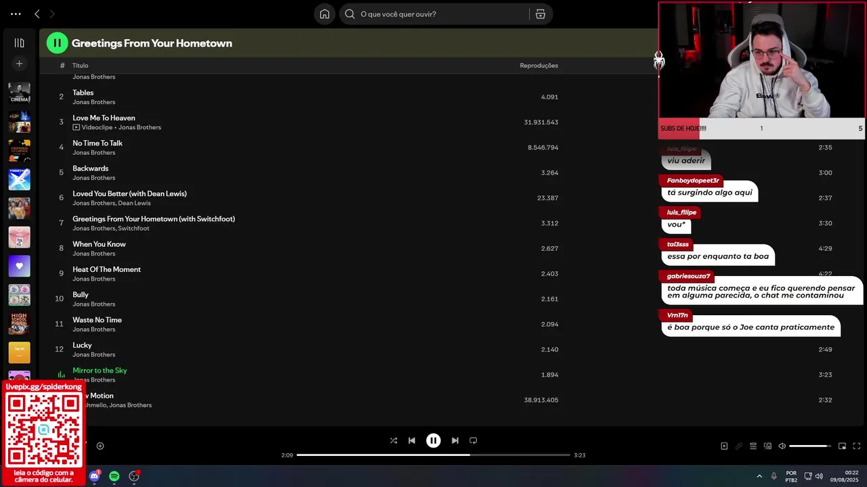This screenshot has width=867, height=487.
Task: Open the Together playlist thumbnail in sidebar
Action: click(x=19, y=179)
